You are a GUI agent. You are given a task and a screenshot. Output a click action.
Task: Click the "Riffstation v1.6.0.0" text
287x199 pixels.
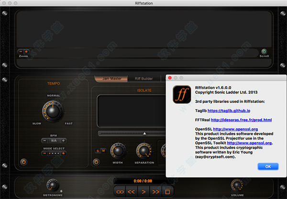(213, 88)
